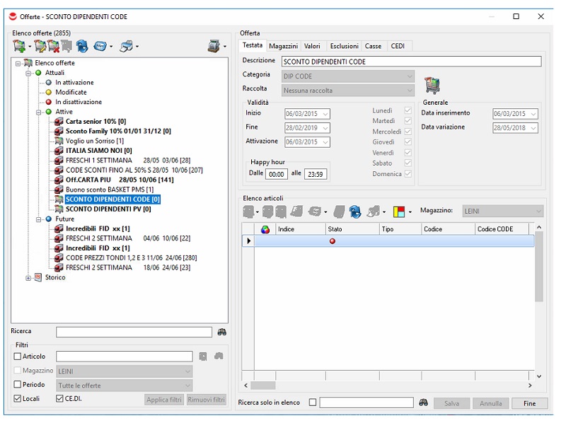Click the edit offer pencil icon
The width and height of the screenshot is (566, 423).
tap(40, 47)
